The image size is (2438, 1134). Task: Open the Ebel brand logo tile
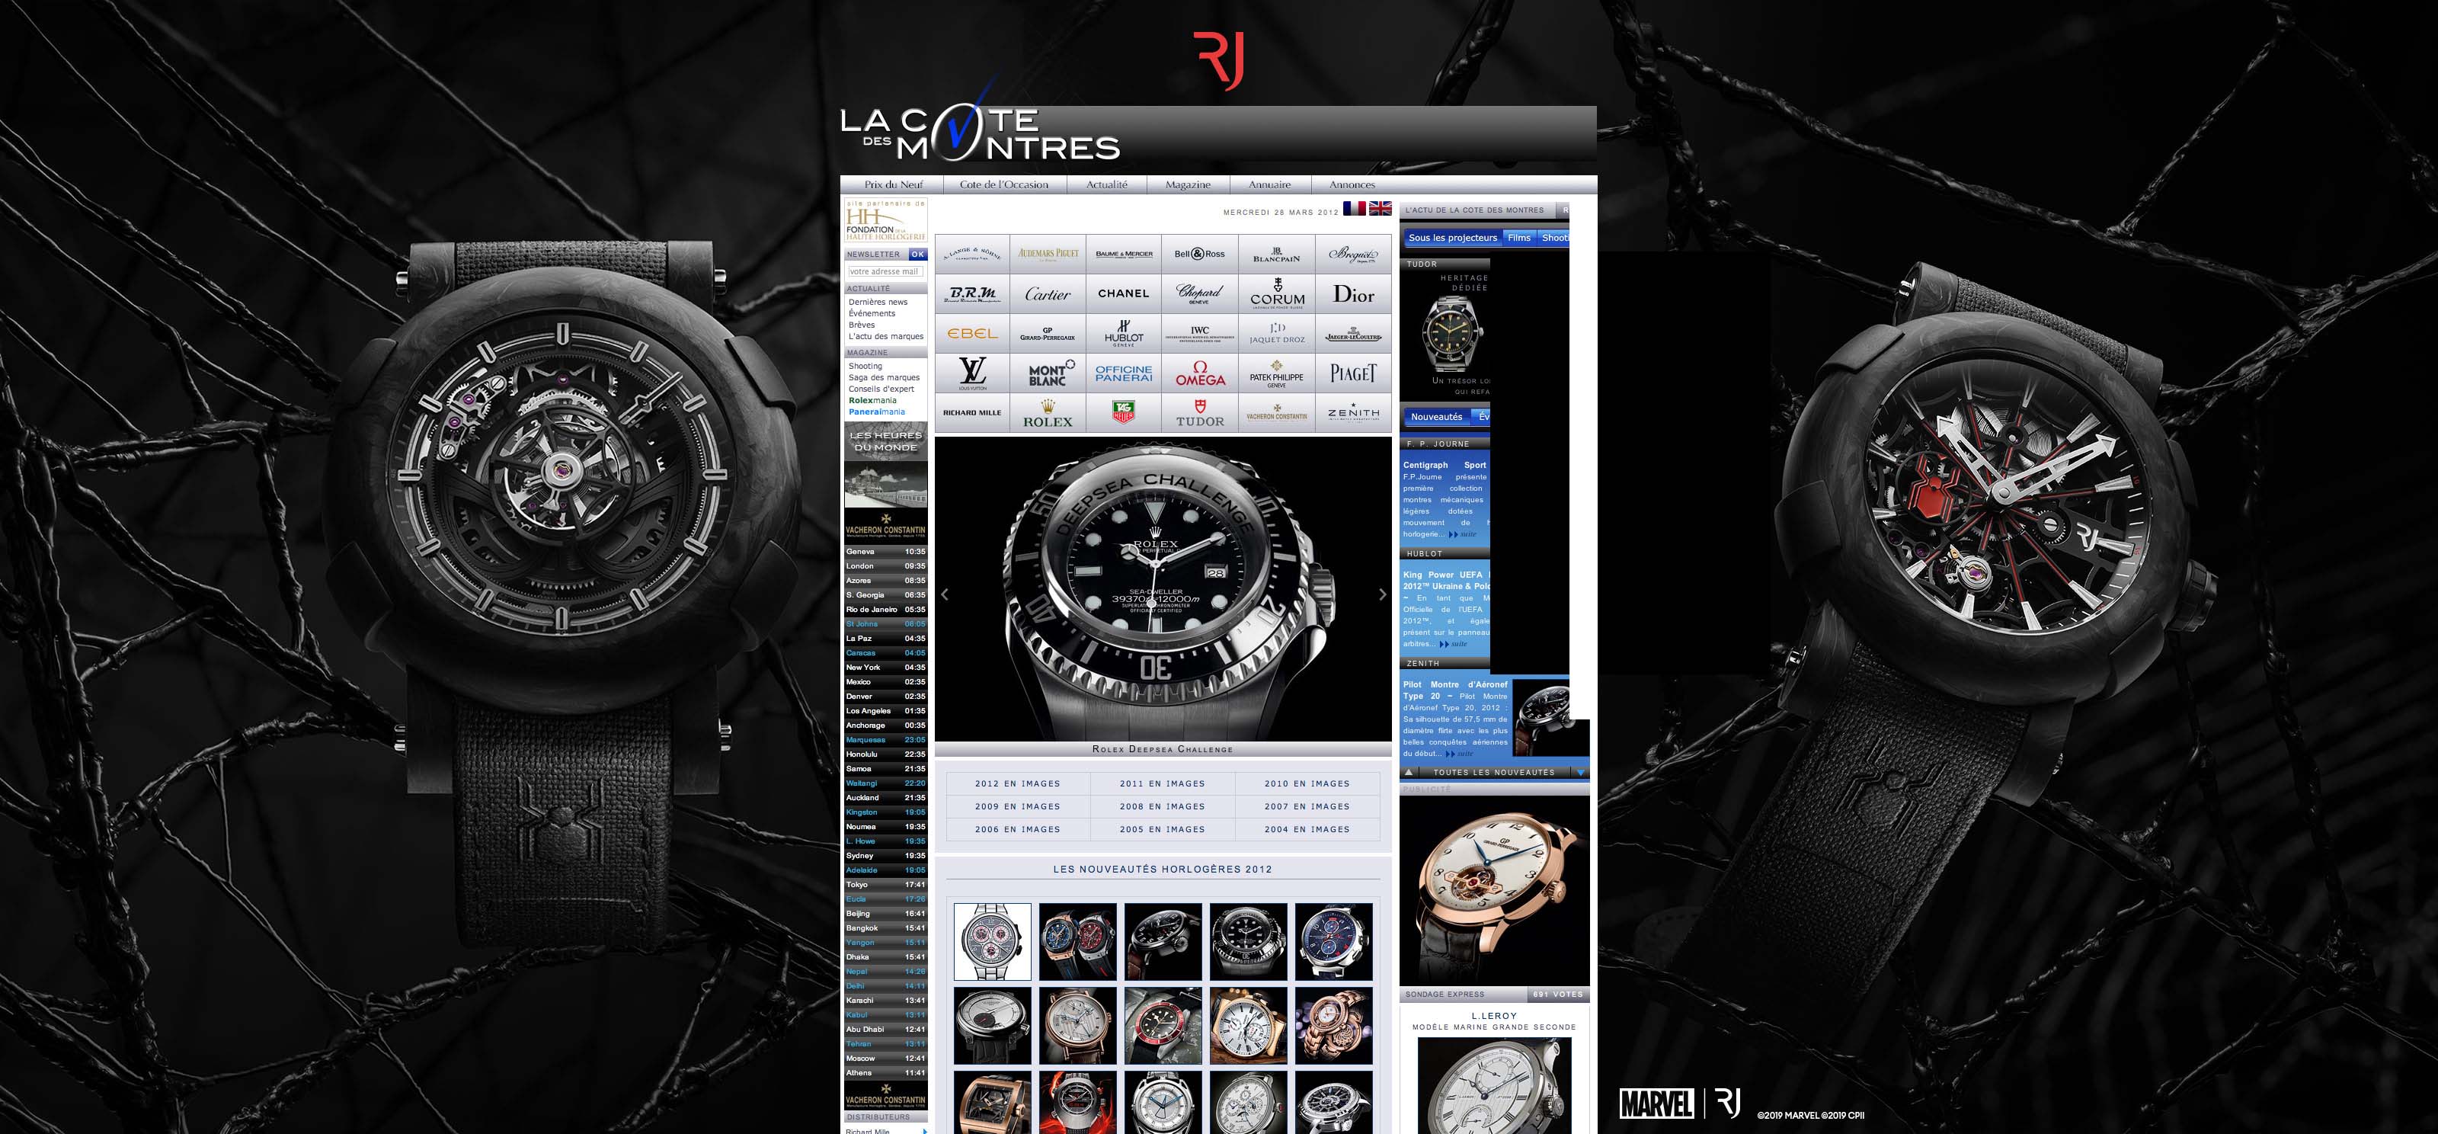pyautogui.click(x=972, y=333)
